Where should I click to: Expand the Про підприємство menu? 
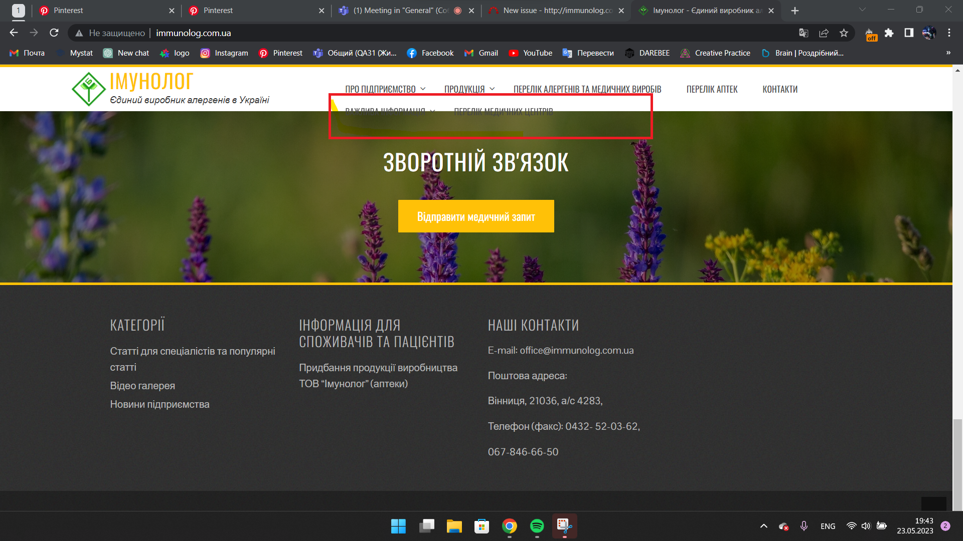(x=385, y=89)
